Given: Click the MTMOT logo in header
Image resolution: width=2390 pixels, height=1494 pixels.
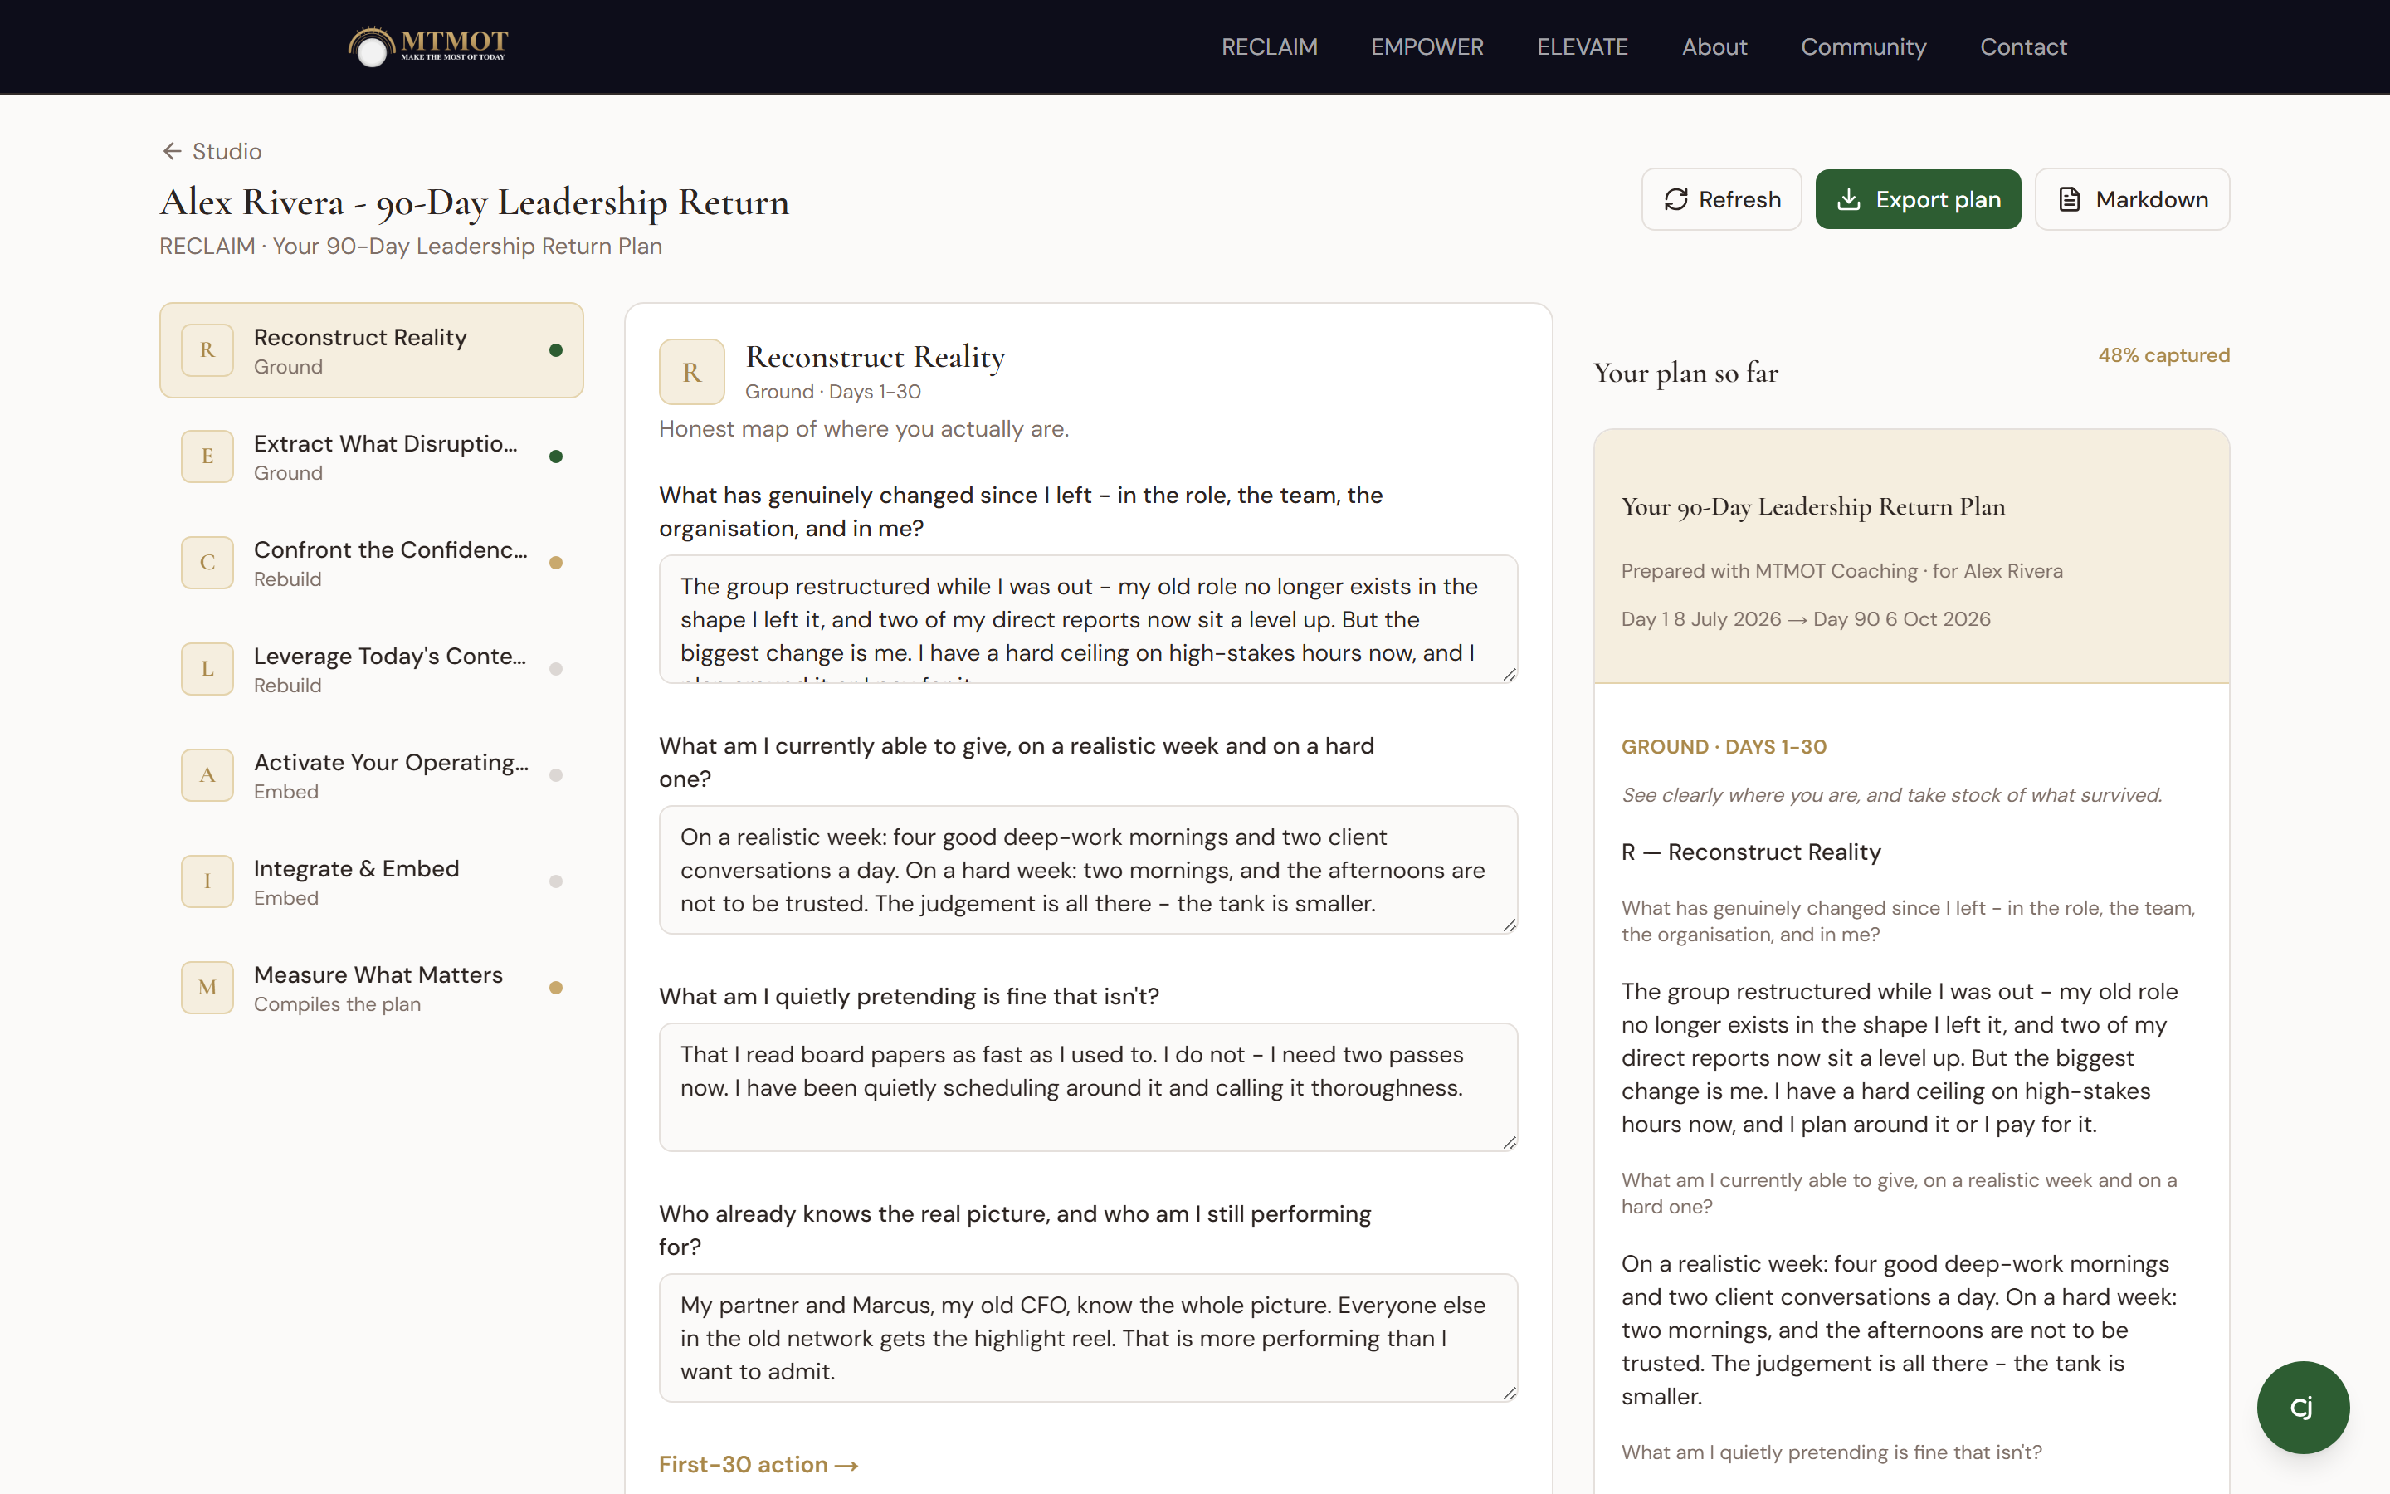Looking at the screenshot, I should pos(427,46).
